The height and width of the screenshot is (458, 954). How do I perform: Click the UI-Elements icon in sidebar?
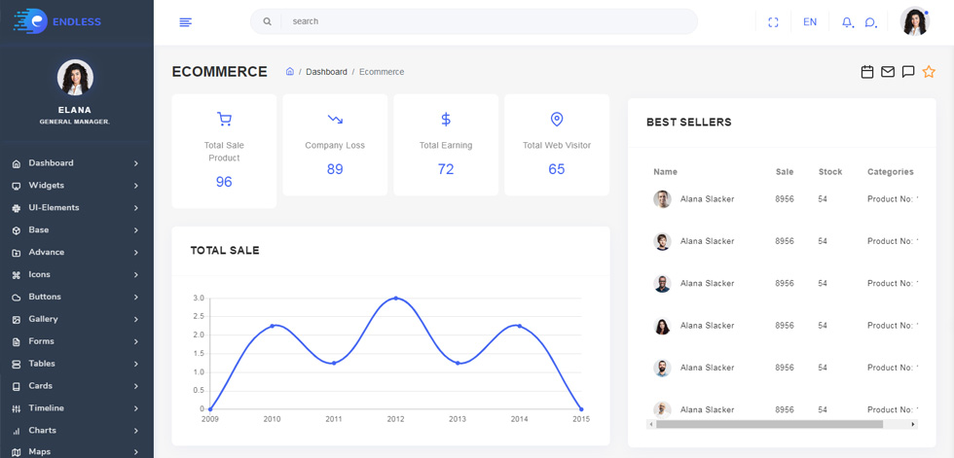(x=17, y=208)
